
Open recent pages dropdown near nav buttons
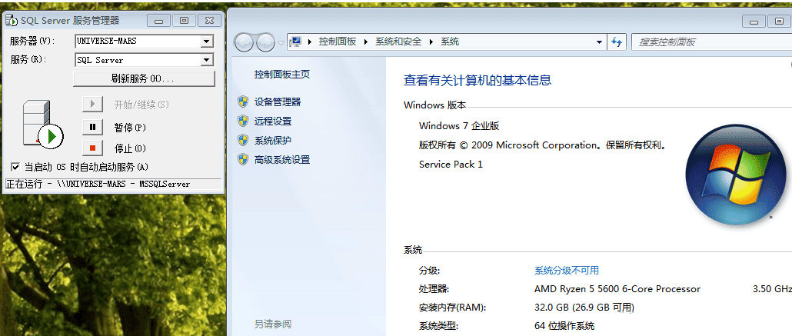click(281, 43)
